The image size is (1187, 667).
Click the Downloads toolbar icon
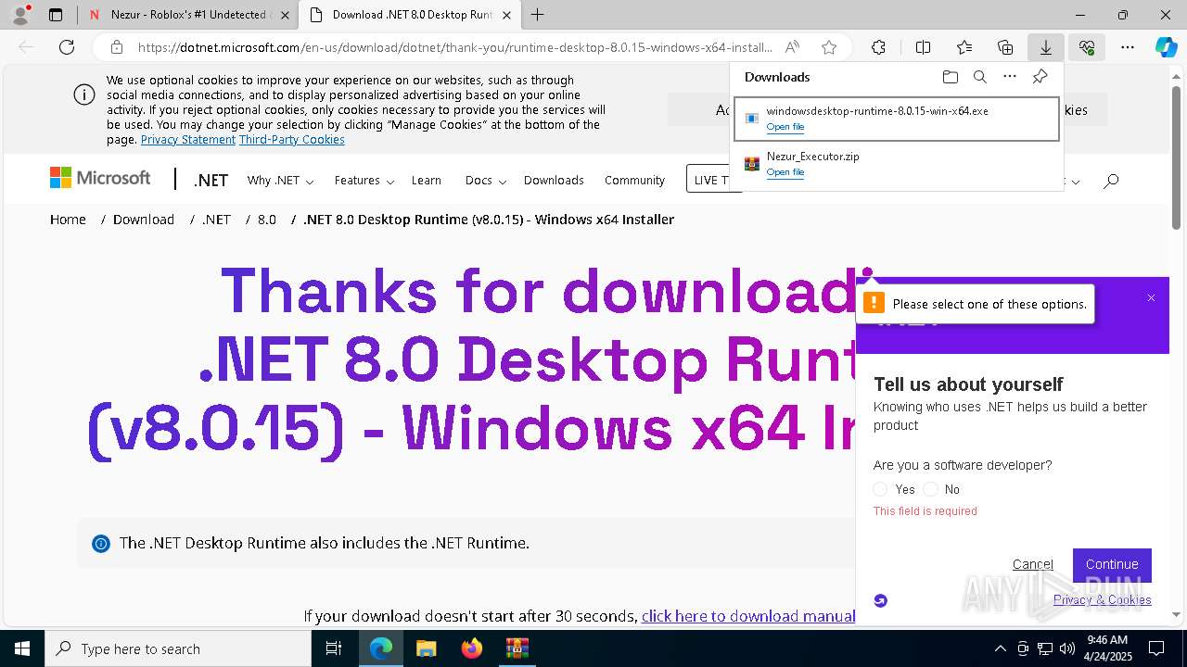pos(1045,47)
